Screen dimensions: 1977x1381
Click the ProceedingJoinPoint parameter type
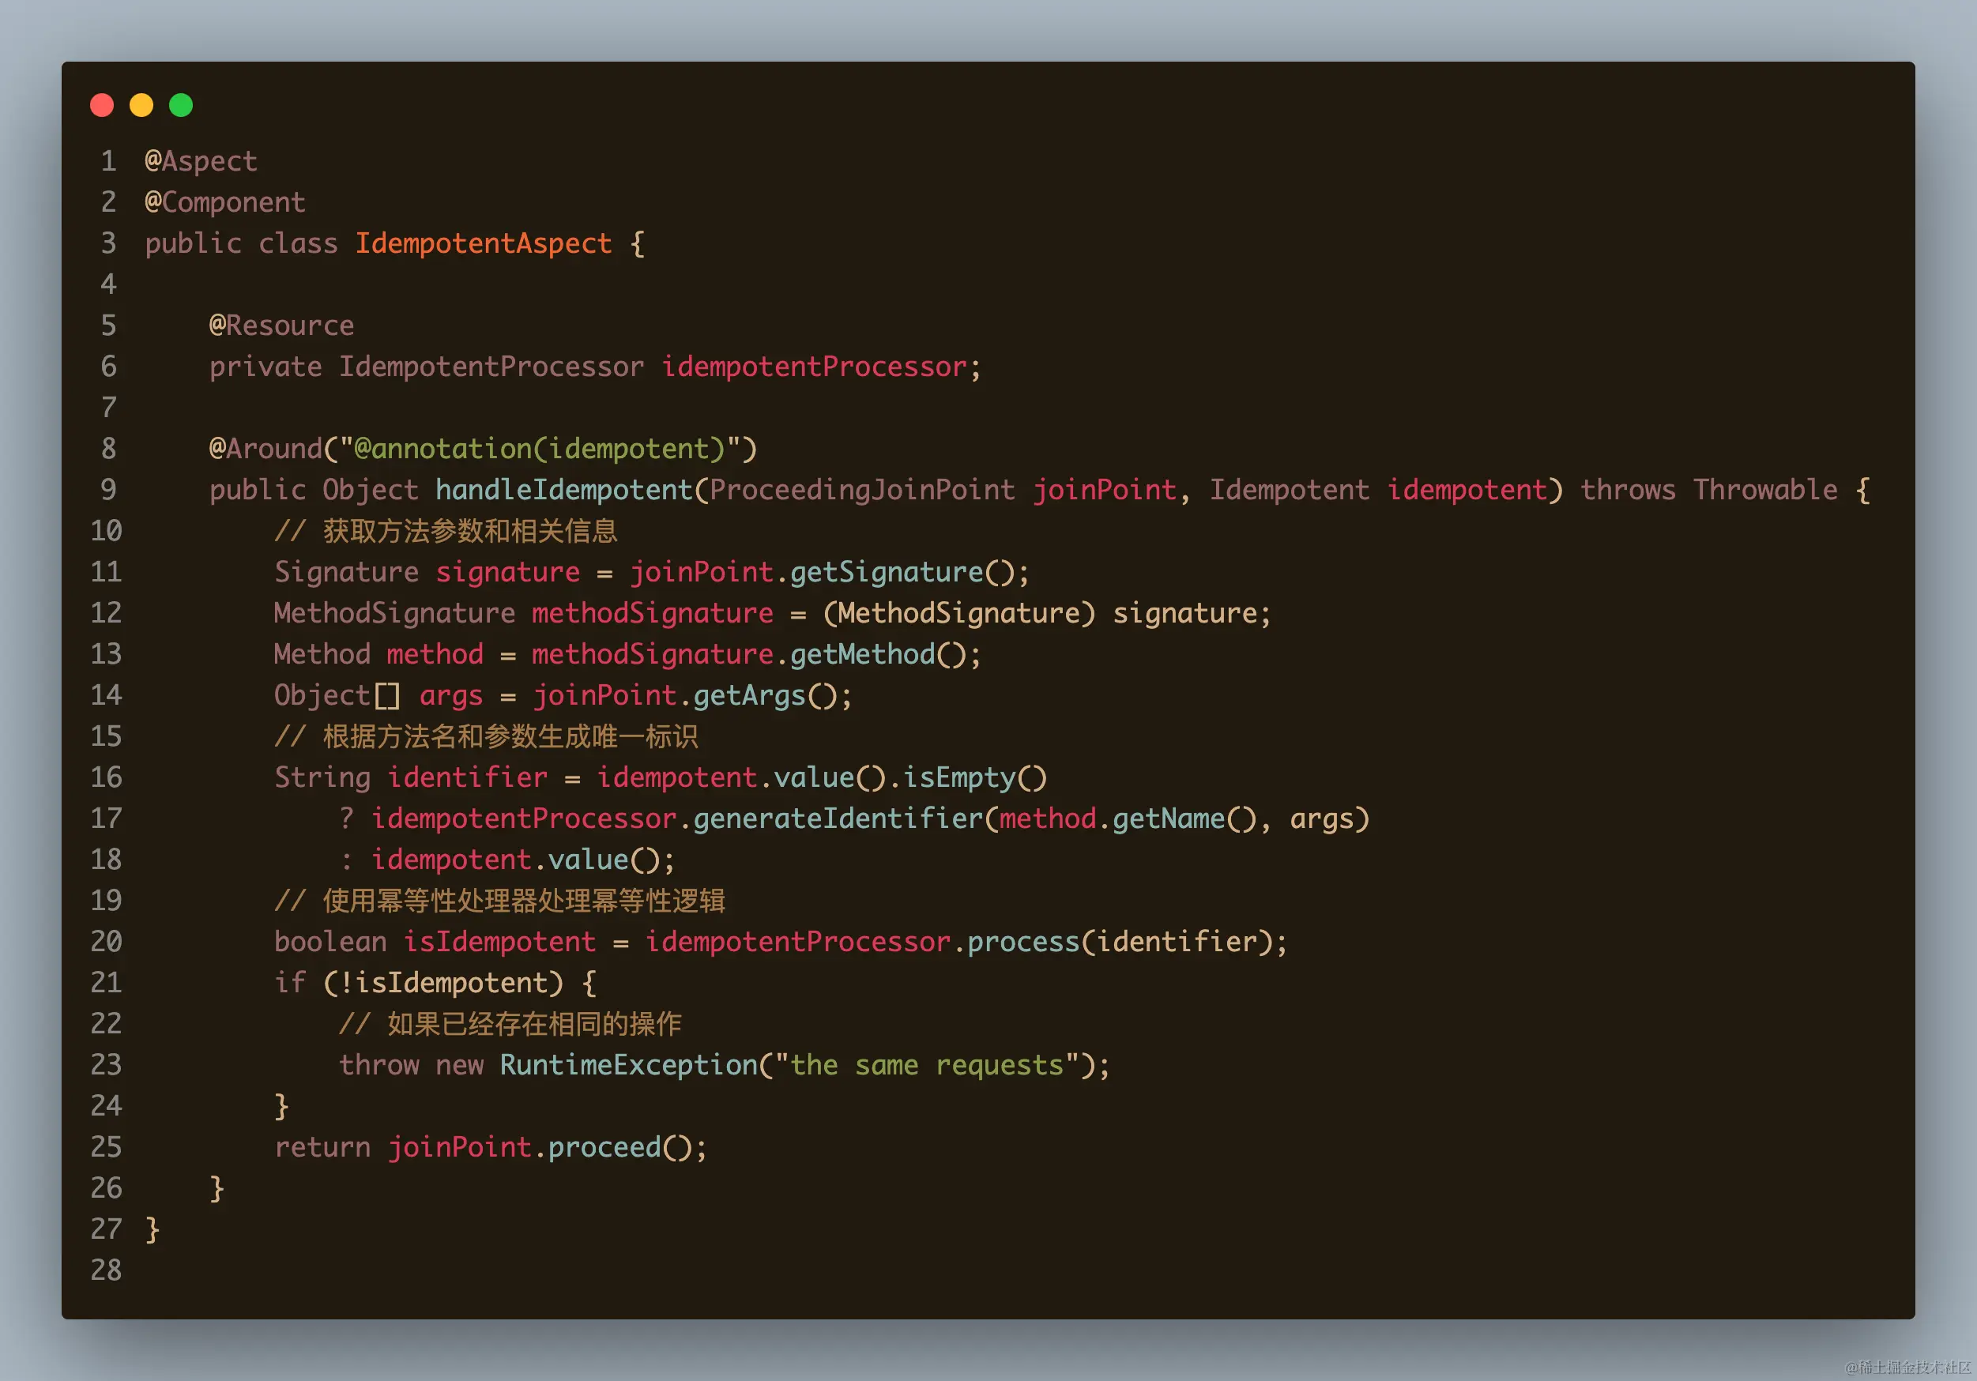[x=862, y=490]
